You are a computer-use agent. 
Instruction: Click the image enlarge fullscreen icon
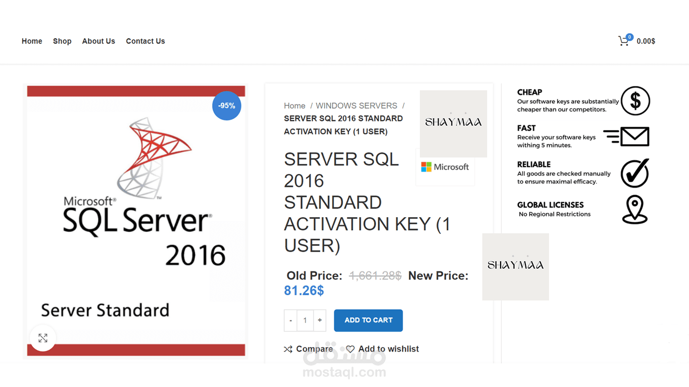click(x=43, y=338)
